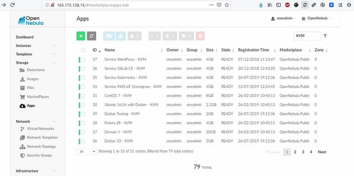Open MarketPlaces in the sidebar
Screen dimensions: 354x176
click(34, 97)
